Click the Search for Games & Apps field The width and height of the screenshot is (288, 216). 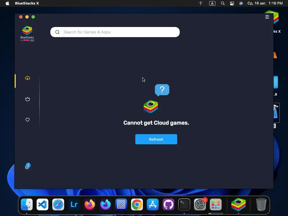point(115,32)
